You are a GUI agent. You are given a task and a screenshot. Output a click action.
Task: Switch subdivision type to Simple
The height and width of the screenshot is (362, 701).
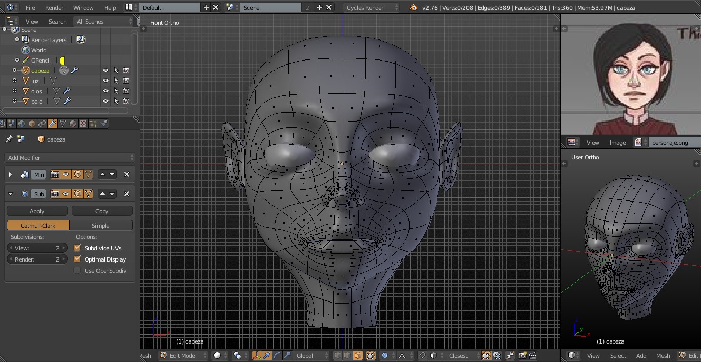(x=101, y=226)
